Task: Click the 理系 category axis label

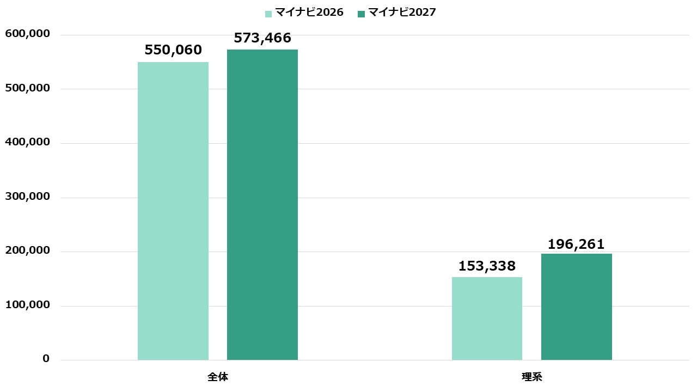Action: click(531, 377)
